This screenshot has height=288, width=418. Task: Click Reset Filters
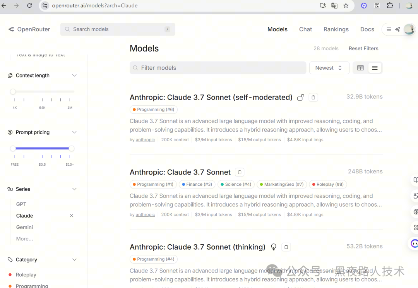363,48
